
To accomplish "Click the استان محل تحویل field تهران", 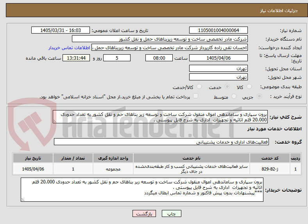I will [218, 68].
